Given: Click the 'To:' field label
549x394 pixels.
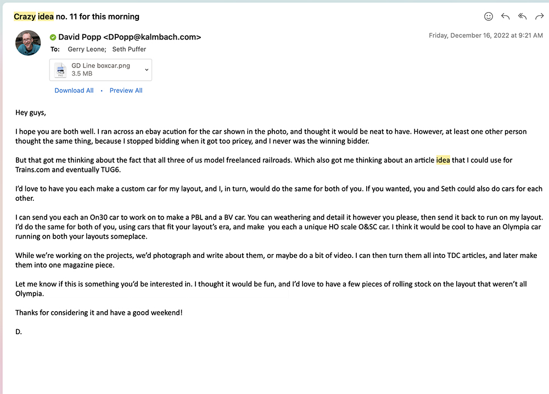Looking at the screenshot, I should point(55,49).
